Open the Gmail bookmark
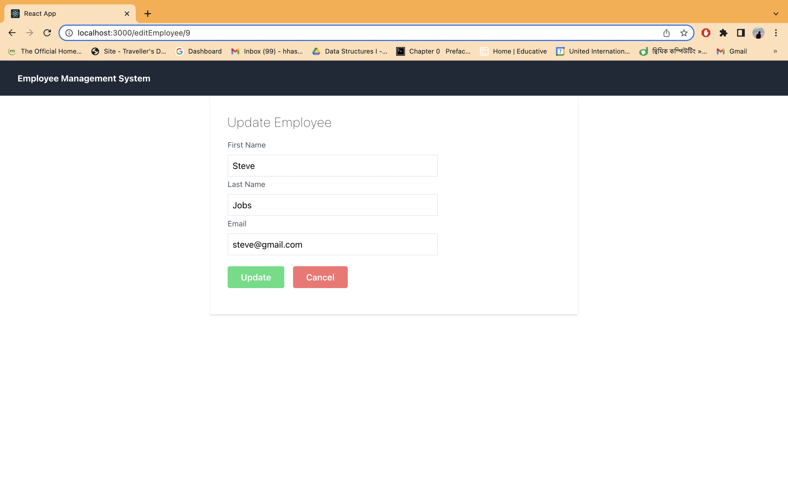This screenshot has height=492, width=788. tap(732, 51)
